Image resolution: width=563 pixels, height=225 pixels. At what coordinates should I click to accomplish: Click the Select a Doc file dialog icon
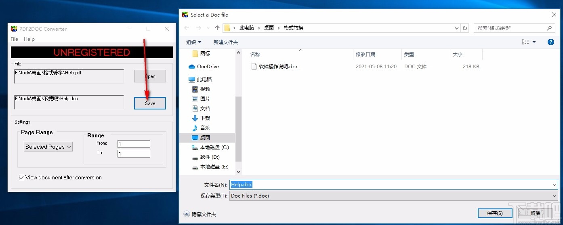click(185, 15)
